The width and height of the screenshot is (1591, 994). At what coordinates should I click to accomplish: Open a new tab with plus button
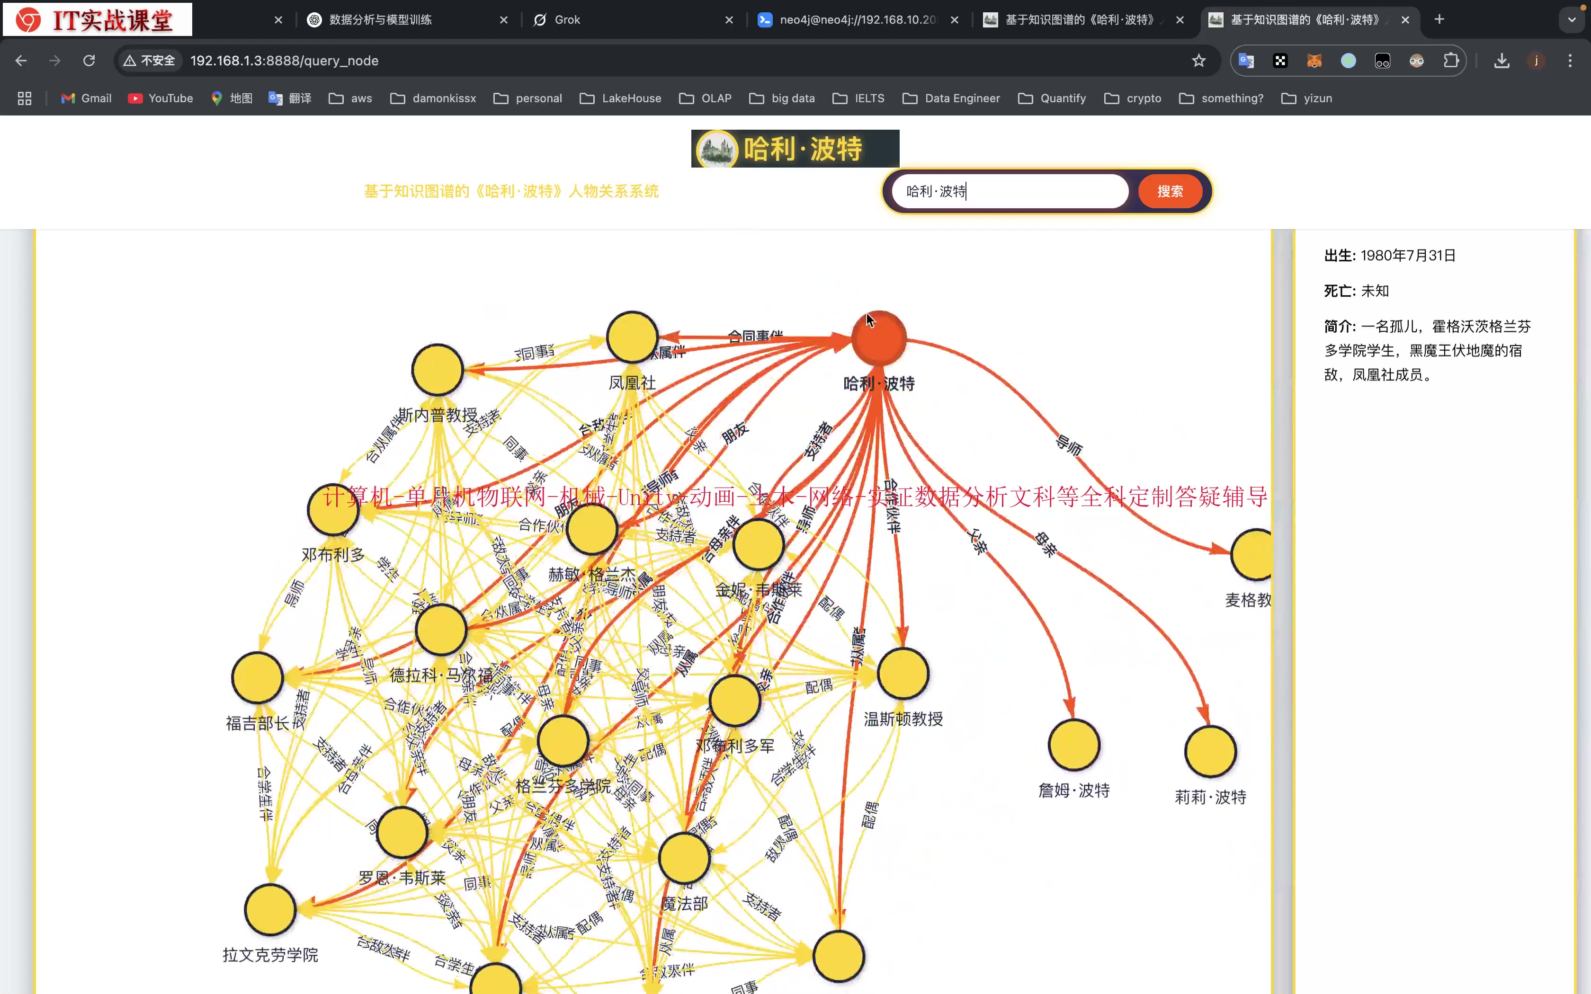tap(1439, 20)
